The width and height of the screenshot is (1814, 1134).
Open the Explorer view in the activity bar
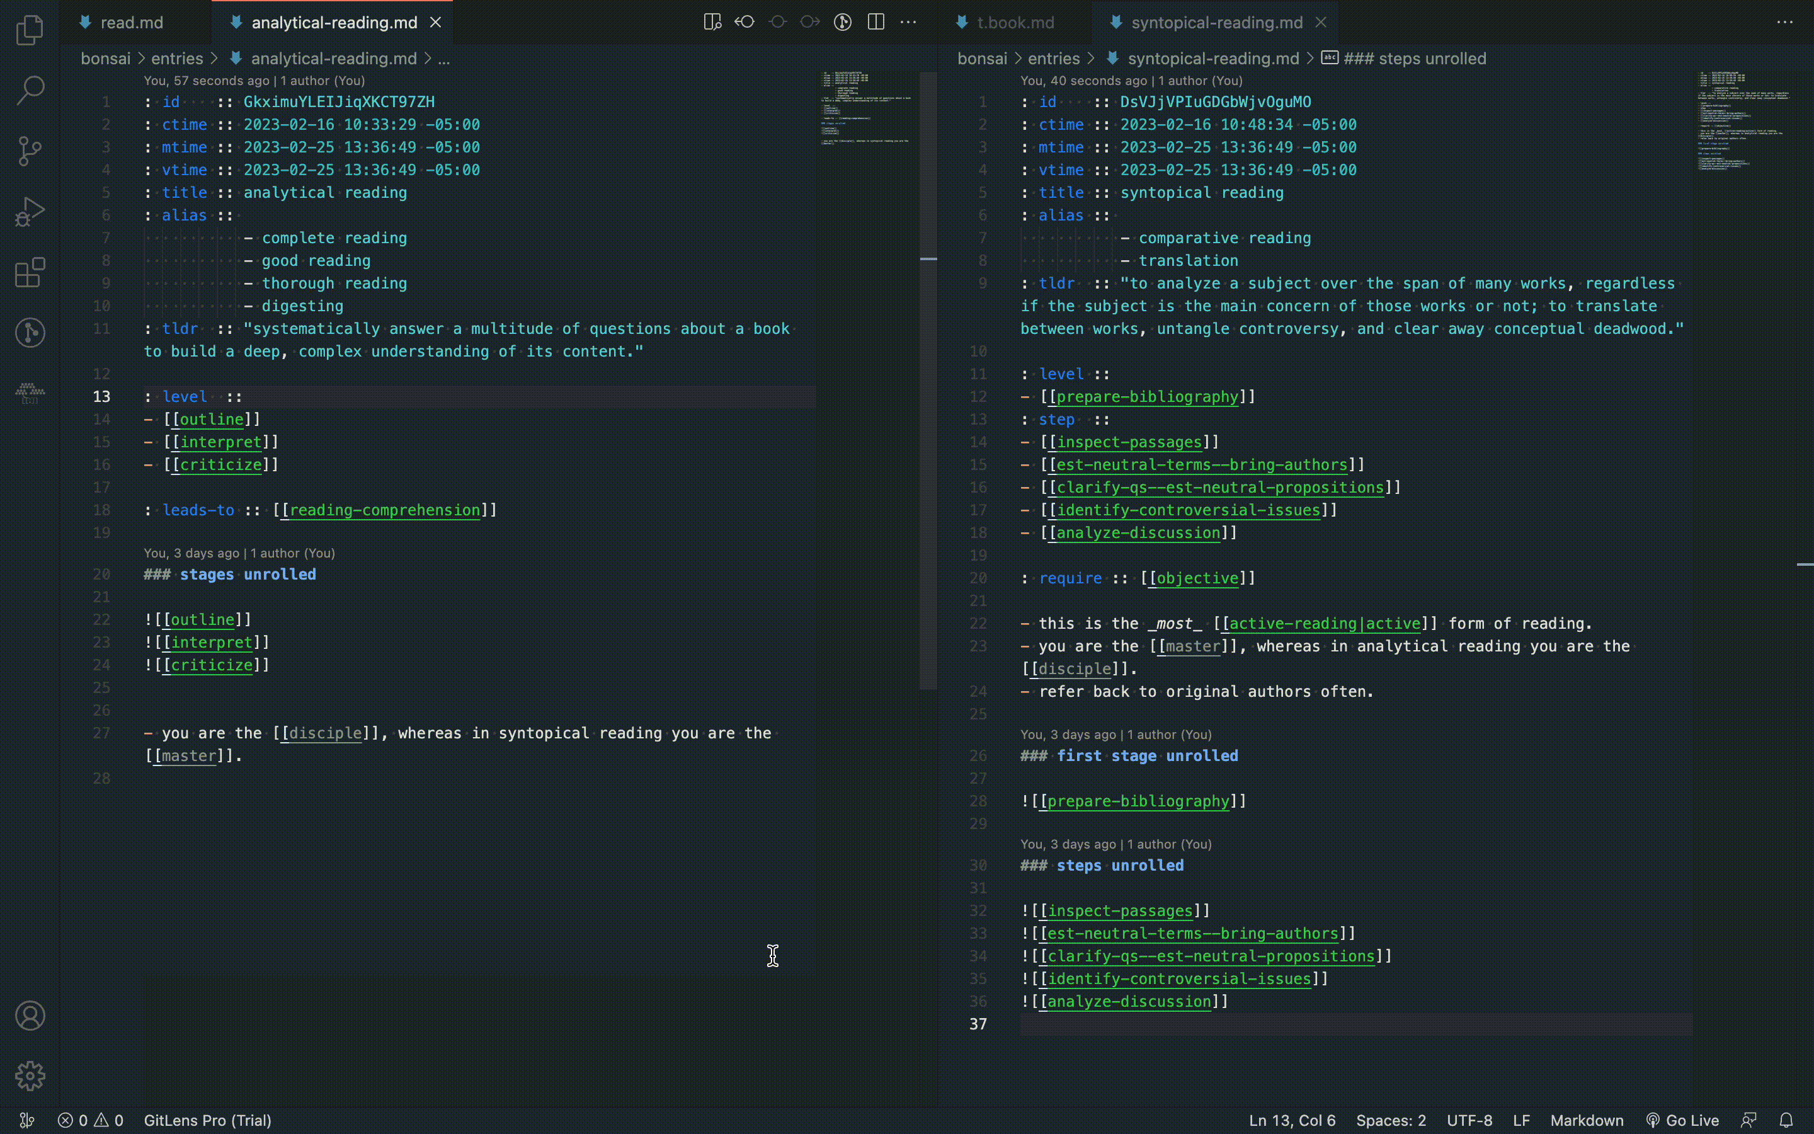[x=30, y=30]
